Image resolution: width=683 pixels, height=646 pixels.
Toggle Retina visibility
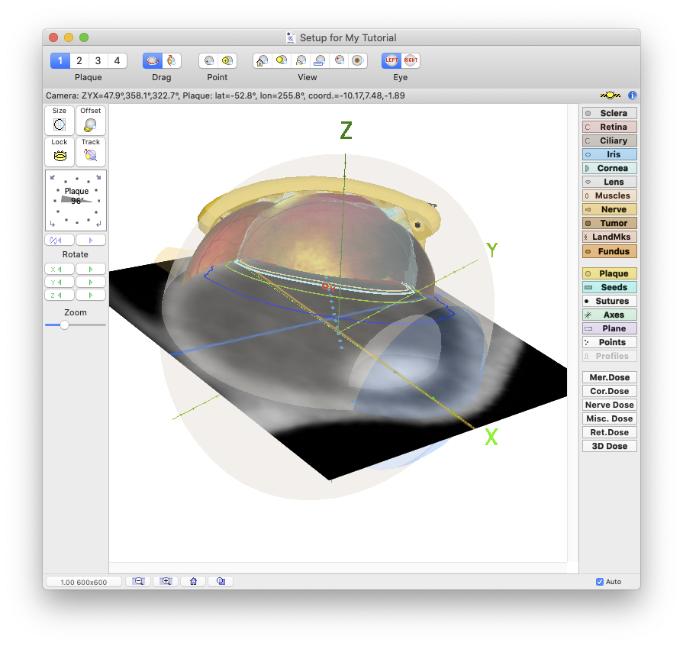click(610, 127)
